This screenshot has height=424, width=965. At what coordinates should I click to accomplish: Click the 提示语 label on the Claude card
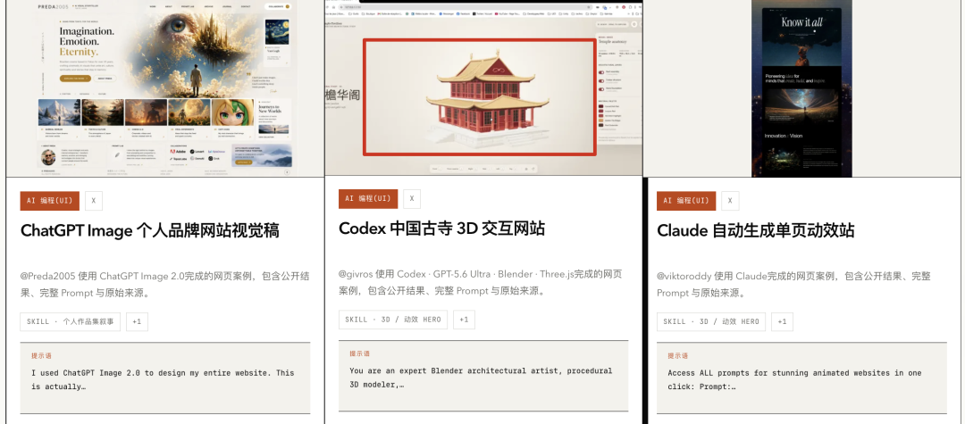(678, 356)
